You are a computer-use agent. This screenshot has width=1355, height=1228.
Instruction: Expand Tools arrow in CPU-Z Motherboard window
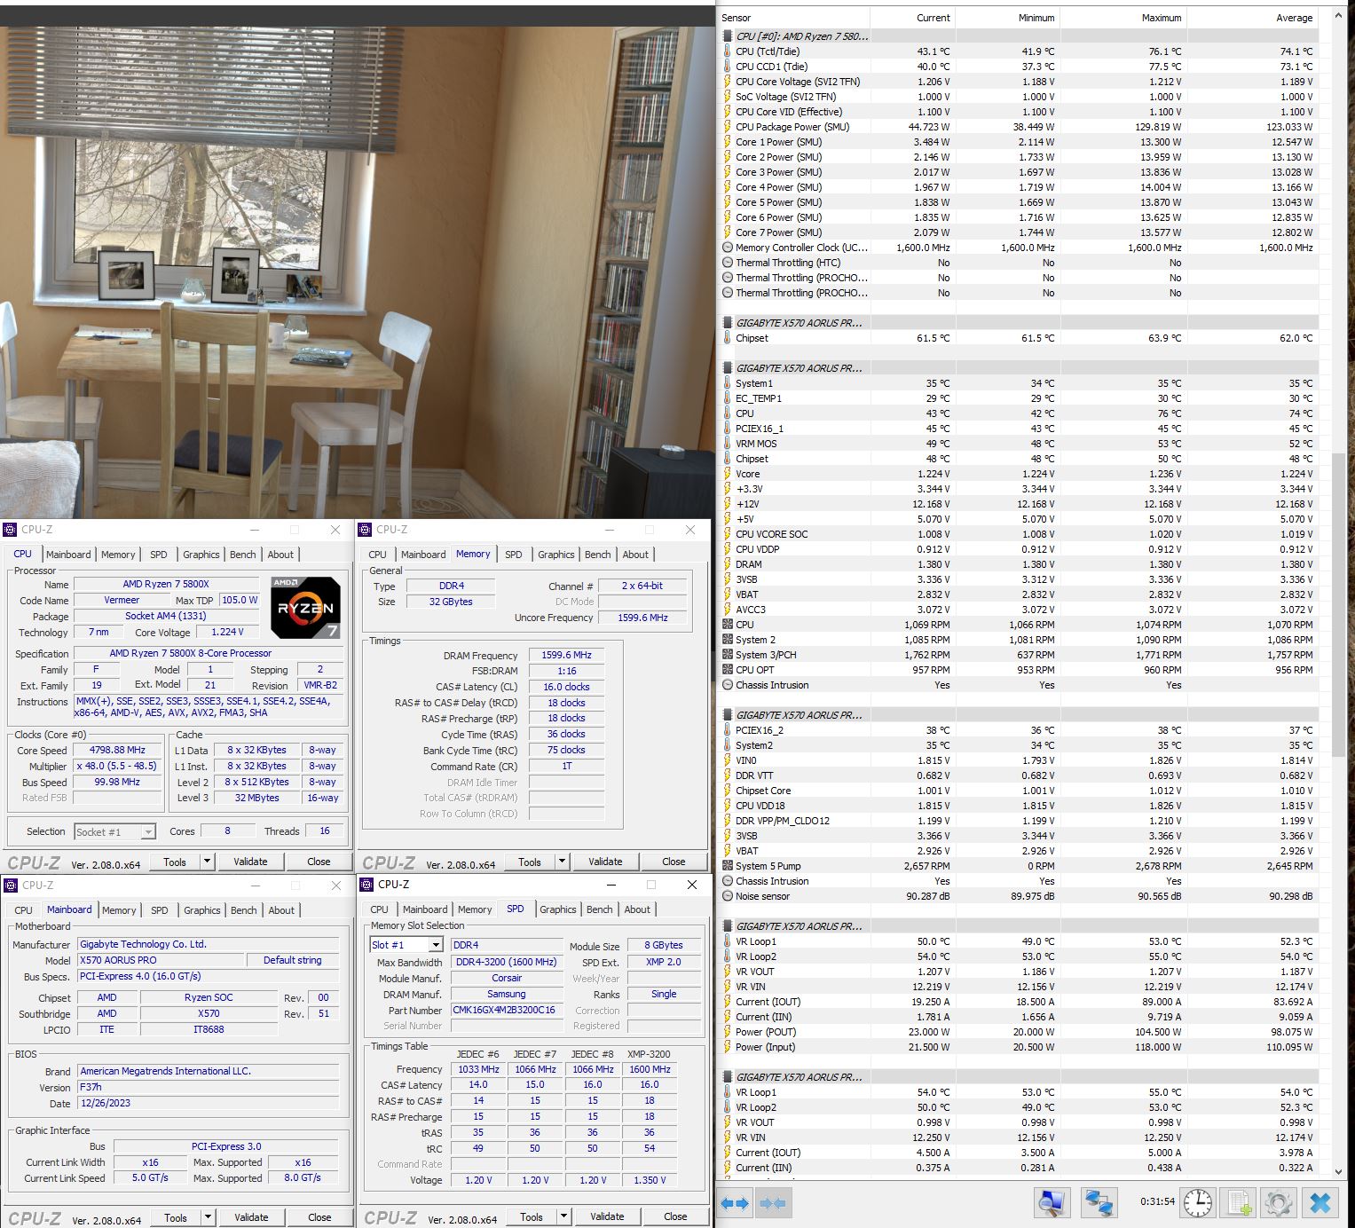pyautogui.click(x=208, y=1217)
